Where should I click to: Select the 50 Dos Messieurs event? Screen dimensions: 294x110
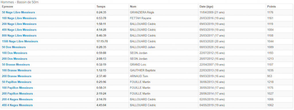pos(14,47)
